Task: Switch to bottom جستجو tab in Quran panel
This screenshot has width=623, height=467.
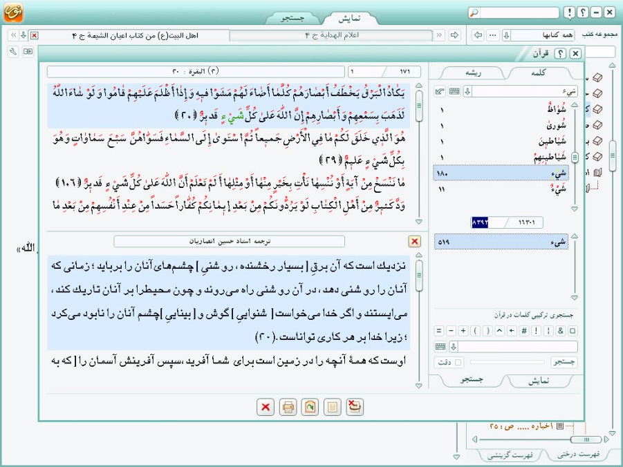Action: (x=472, y=380)
